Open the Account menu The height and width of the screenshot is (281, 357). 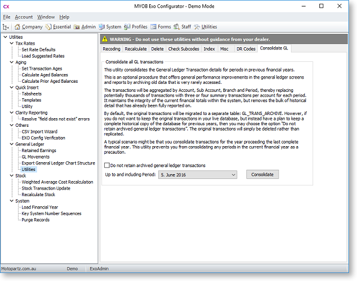(24, 17)
